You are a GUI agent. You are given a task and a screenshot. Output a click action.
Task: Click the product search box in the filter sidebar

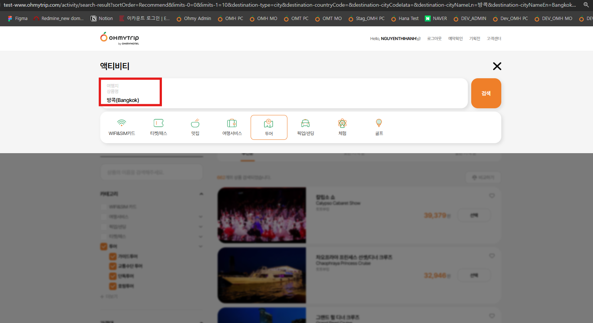151,172
